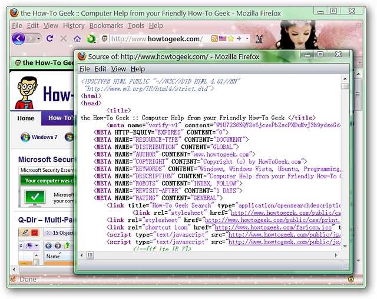Click the Stop loading X icon

click(64, 38)
